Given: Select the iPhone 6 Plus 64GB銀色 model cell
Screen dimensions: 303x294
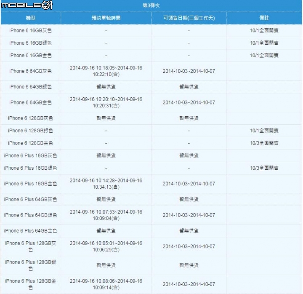Looking at the screenshot, I should (x=31, y=215).
